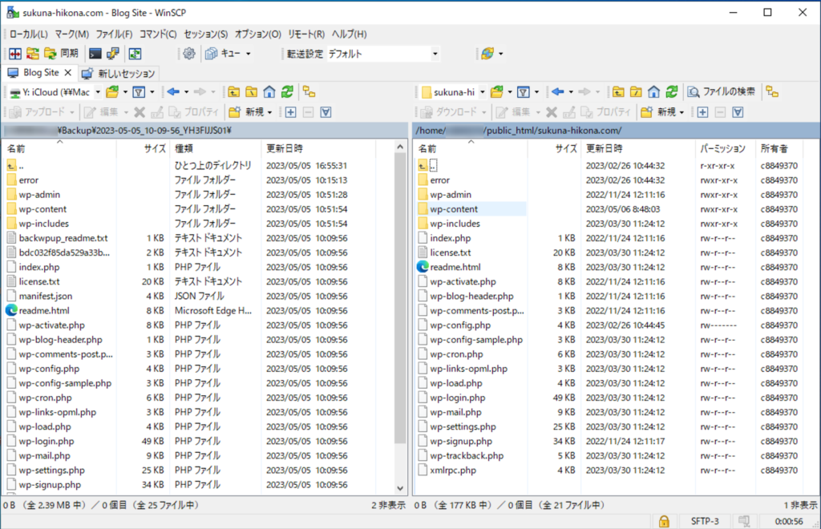The height and width of the screenshot is (529, 821).
Task: Click the local scrollbar down arrow
Action: pos(400,489)
